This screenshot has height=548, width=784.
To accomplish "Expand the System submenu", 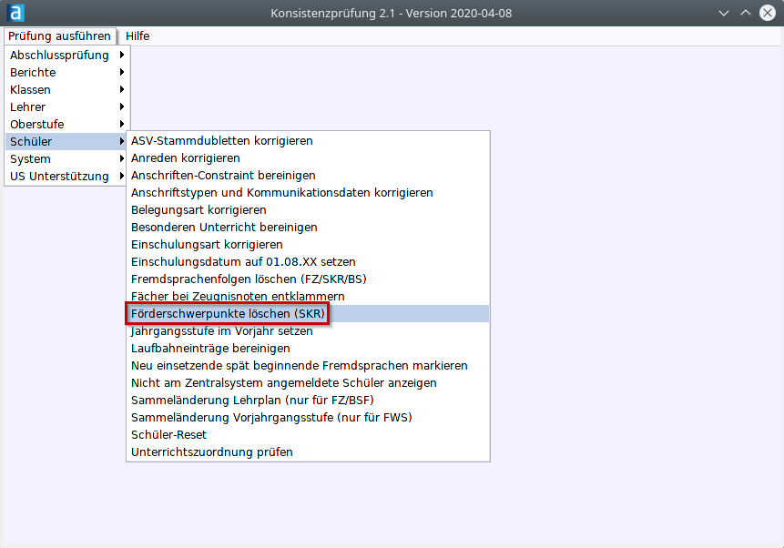I will coord(67,159).
